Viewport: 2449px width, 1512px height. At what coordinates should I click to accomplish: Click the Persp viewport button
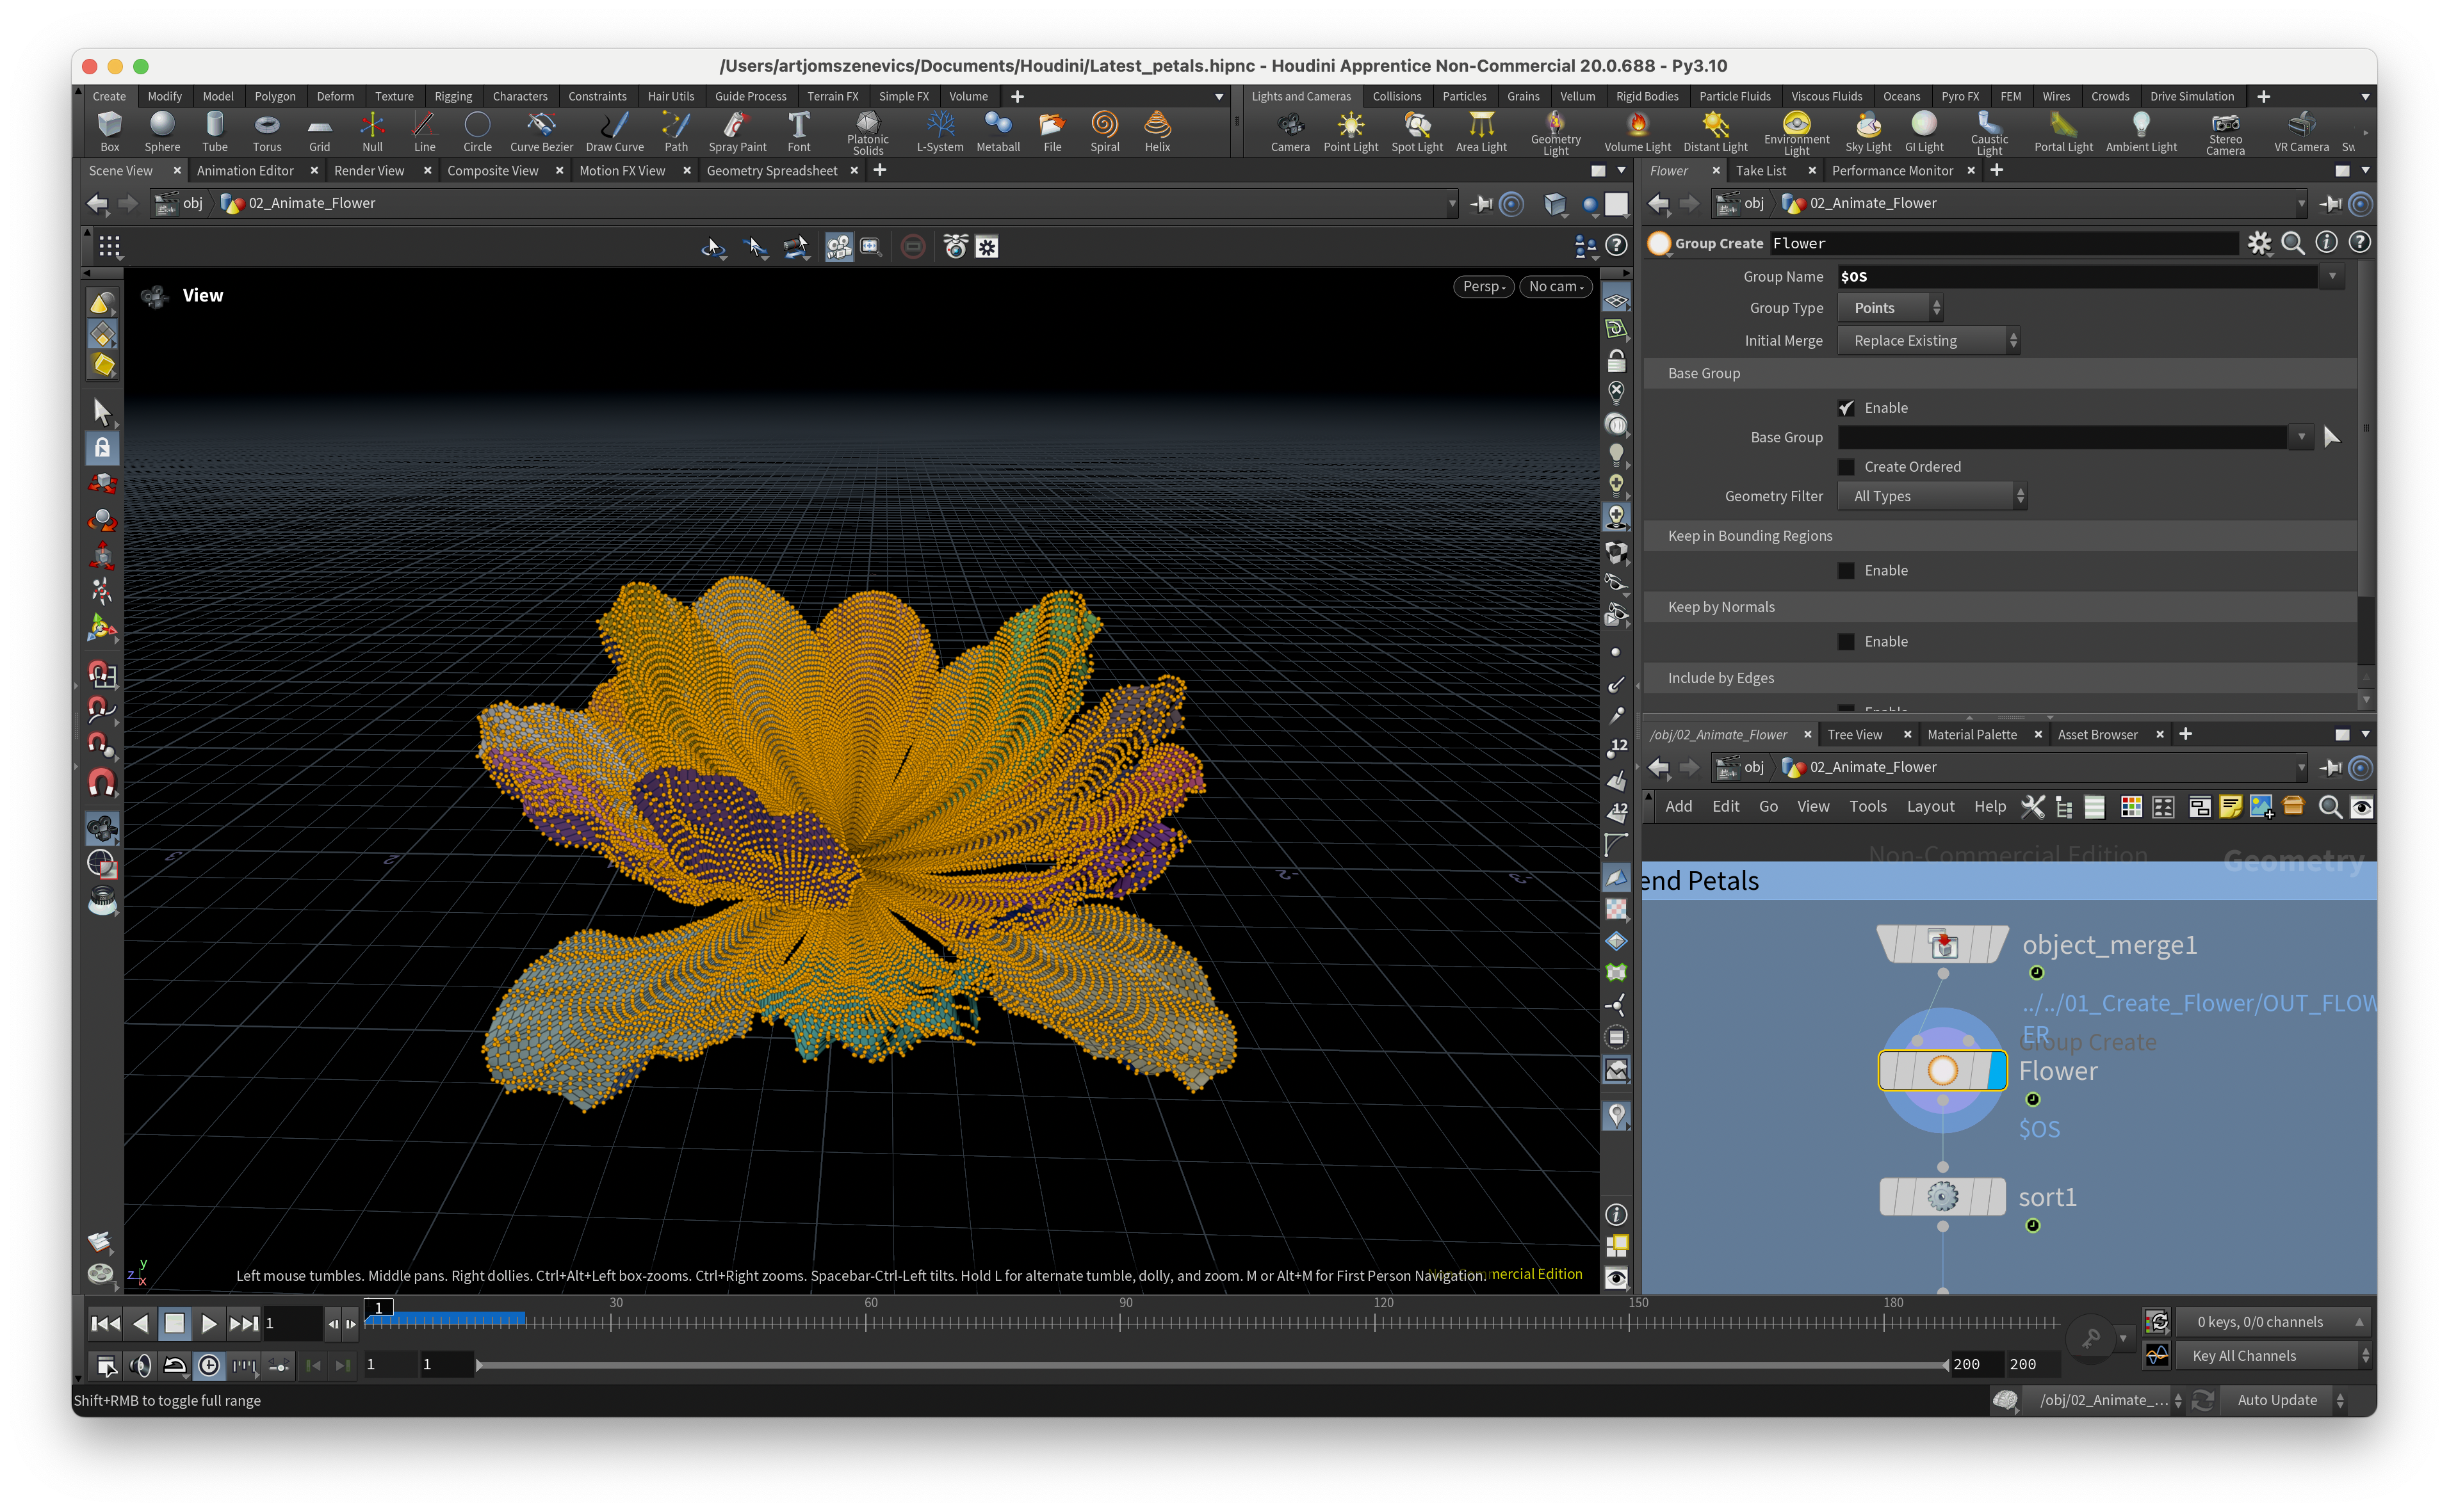(1483, 287)
